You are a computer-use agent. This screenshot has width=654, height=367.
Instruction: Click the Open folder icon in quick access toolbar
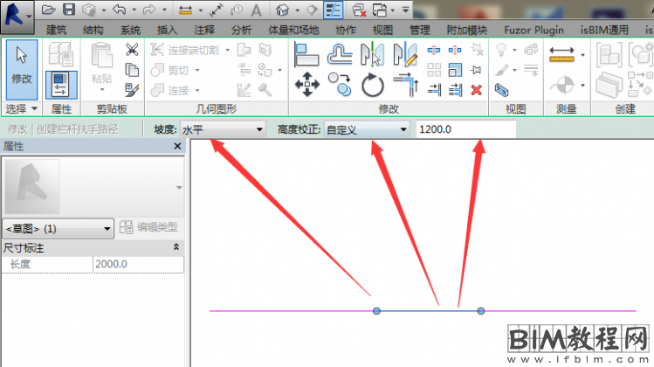pyautogui.click(x=49, y=10)
